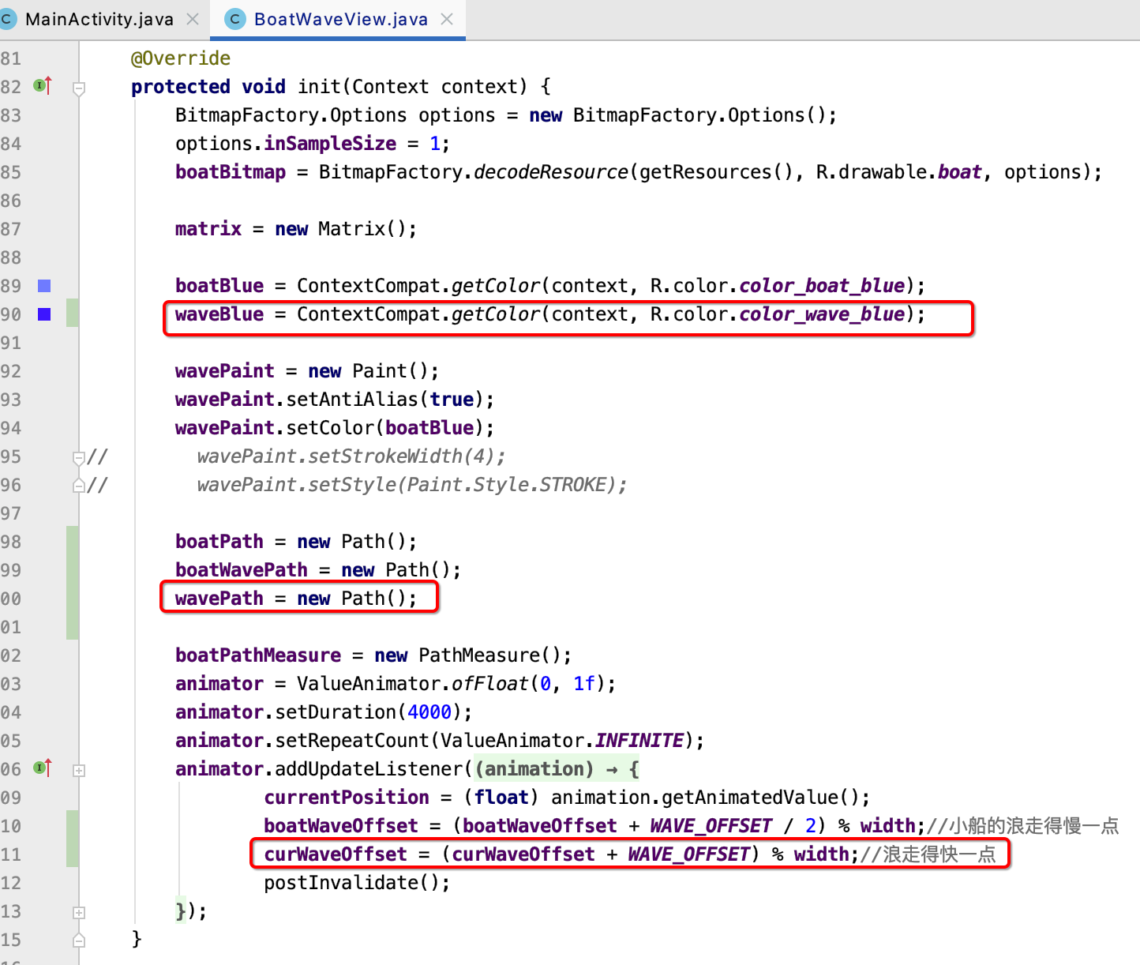Viewport: 1140px width, 965px height.
Task: Click WAVE_OFFSET constant in curWaveOffset line
Action: point(689,854)
